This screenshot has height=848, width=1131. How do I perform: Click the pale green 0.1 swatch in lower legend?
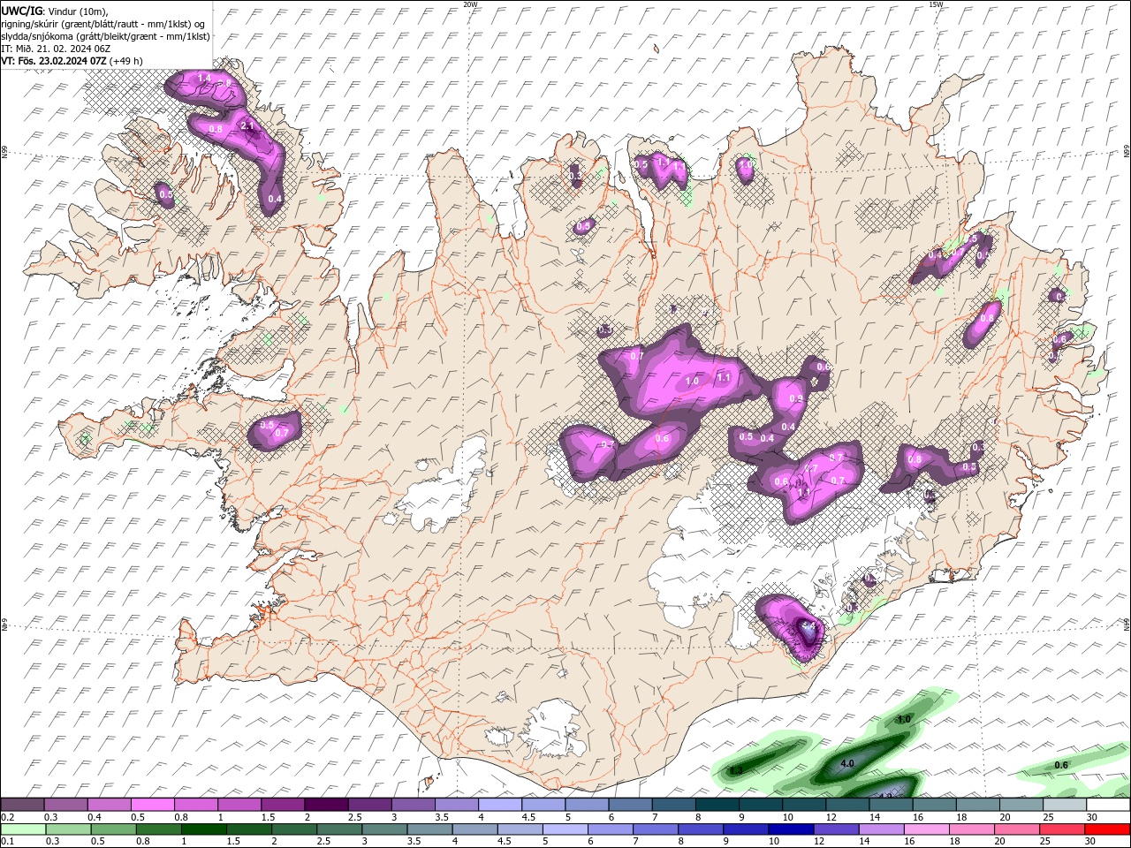click(23, 829)
